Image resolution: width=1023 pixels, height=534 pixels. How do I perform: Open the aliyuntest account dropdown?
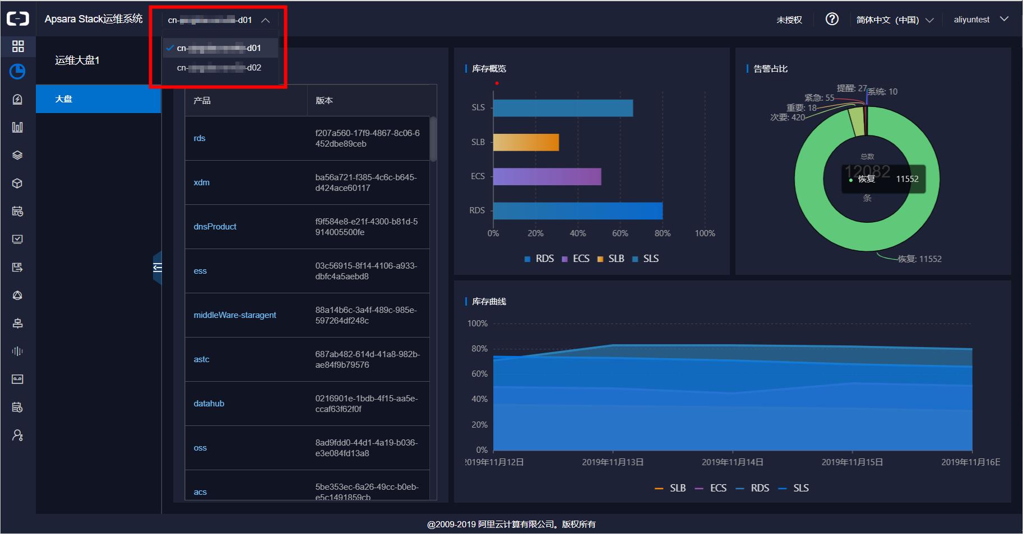point(981,19)
